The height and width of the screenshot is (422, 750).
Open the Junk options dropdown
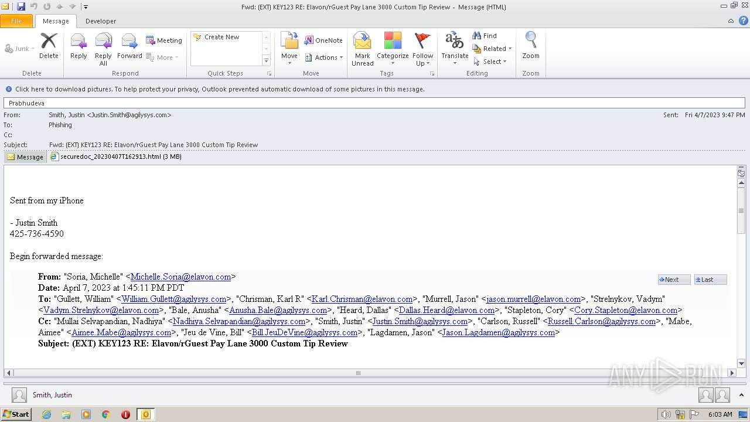[x=19, y=49]
